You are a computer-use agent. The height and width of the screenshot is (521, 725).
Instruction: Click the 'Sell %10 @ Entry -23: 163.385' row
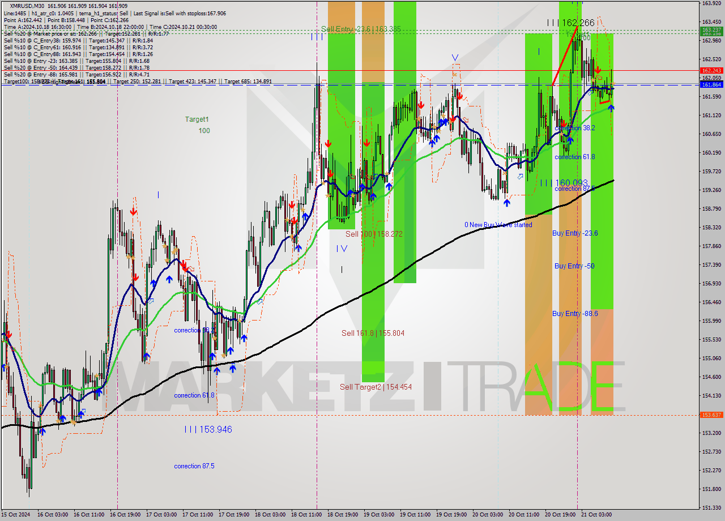(76, 61)
